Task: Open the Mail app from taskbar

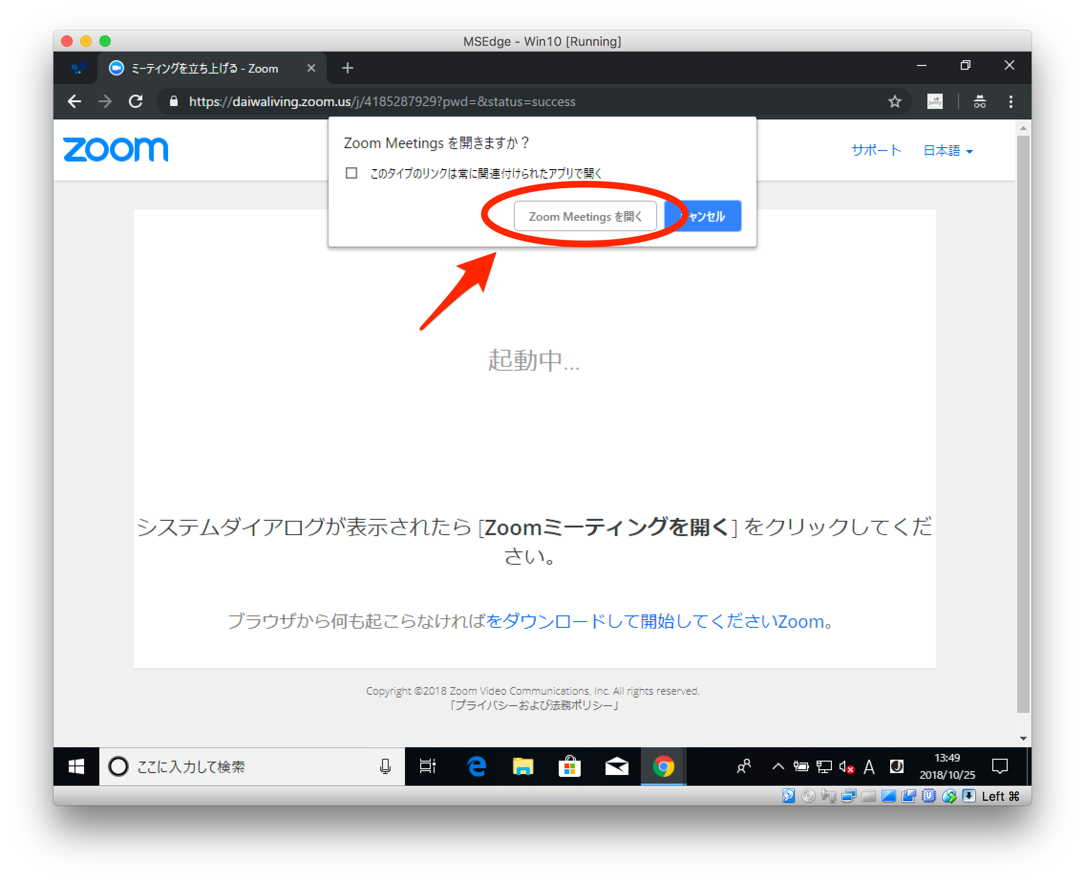Action: pyautogui.click(x=617, y=766)
